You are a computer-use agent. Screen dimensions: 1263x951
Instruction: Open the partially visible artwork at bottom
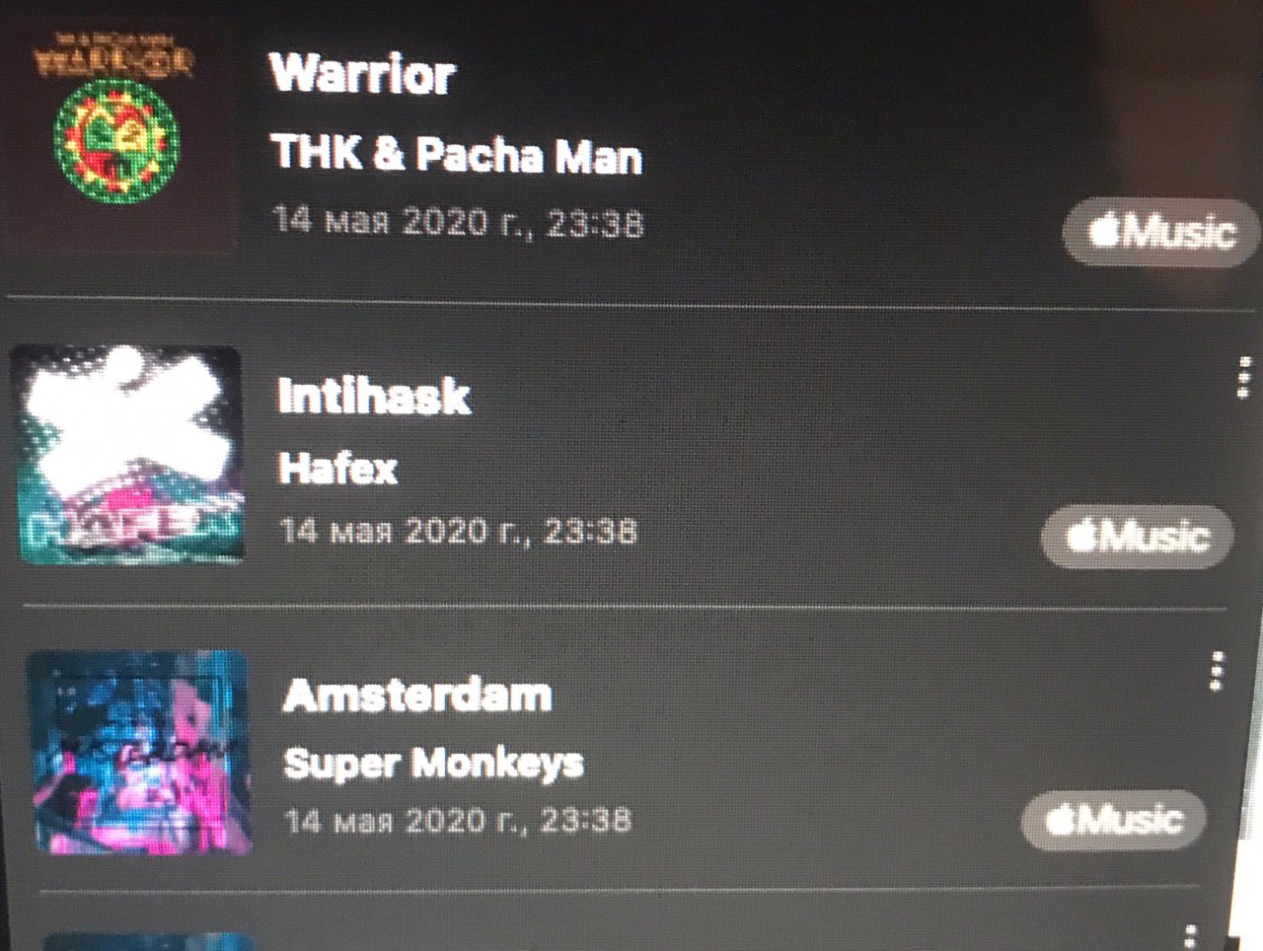coord(148,941)
